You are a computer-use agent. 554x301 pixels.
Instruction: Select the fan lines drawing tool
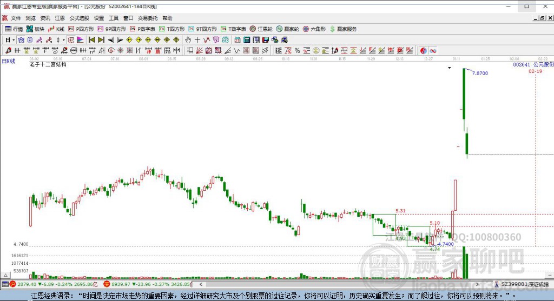point(199,51)
